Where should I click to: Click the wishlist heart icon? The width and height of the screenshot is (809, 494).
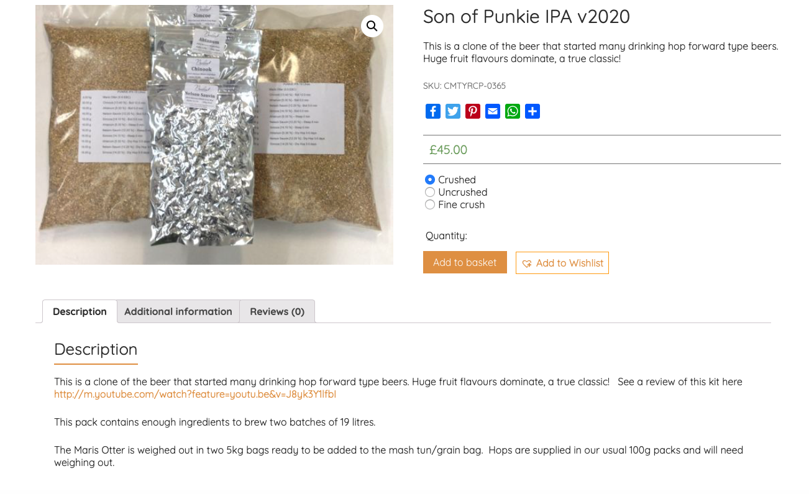coord(527,263)
